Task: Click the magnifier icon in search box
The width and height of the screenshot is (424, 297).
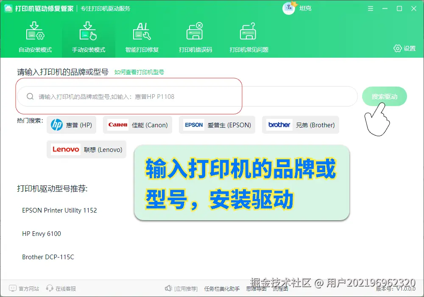Action: click(x=30, y=96)
